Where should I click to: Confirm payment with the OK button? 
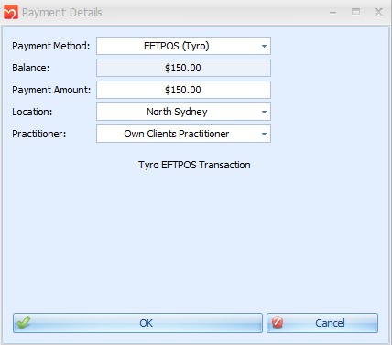(x=137, y=323)
